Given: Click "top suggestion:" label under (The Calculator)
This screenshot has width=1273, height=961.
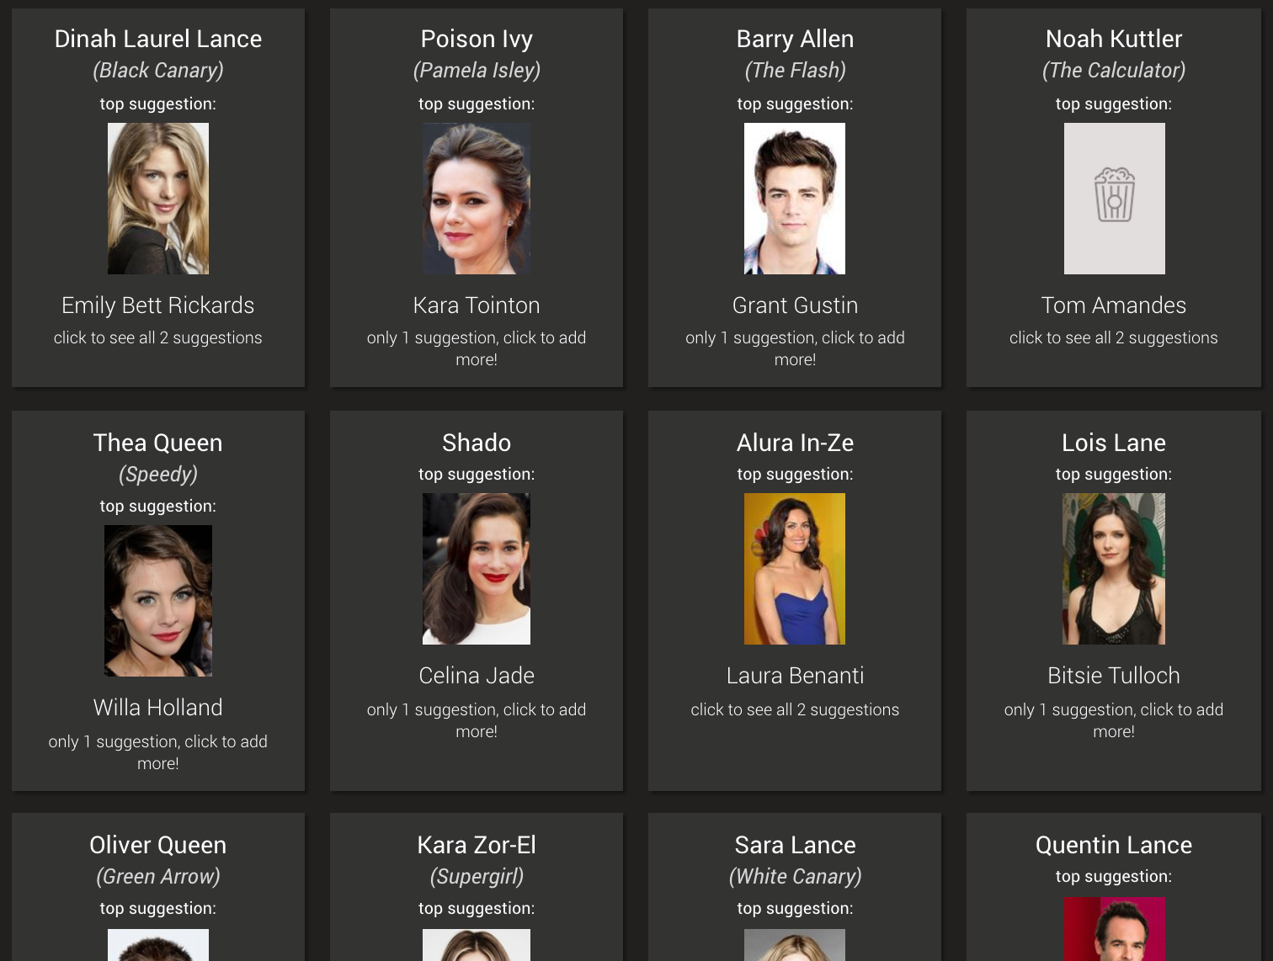Looking at the screenshot, I should (x=1114, y=104).
